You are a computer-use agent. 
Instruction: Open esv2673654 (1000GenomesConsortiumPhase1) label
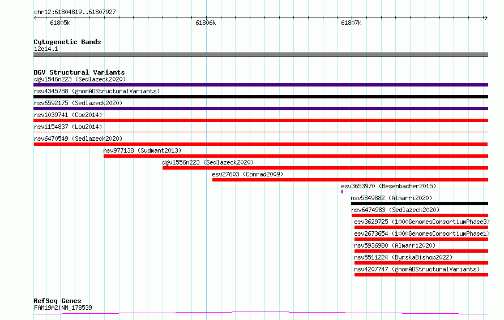click(x=422, y=233)
